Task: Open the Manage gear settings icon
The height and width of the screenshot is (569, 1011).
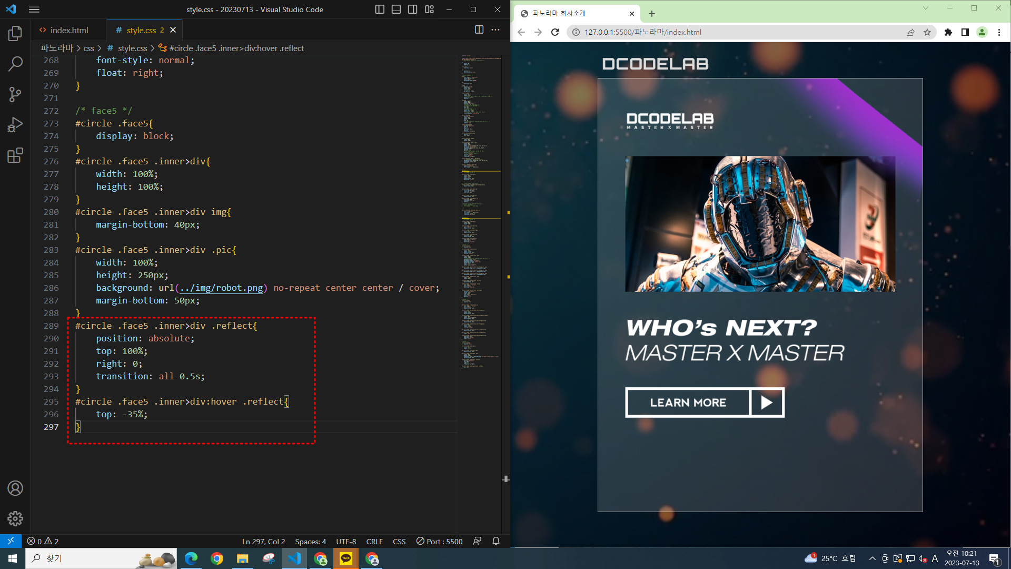Action: coord(15,518)
